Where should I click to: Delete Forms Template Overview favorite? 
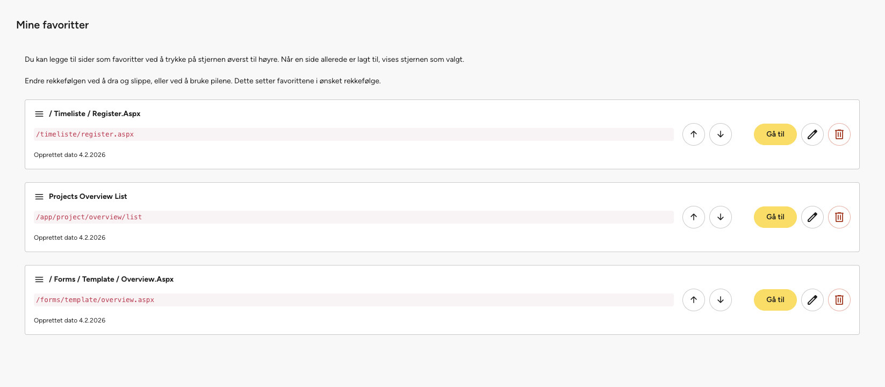pyautogui.click(x=839, y=300)
